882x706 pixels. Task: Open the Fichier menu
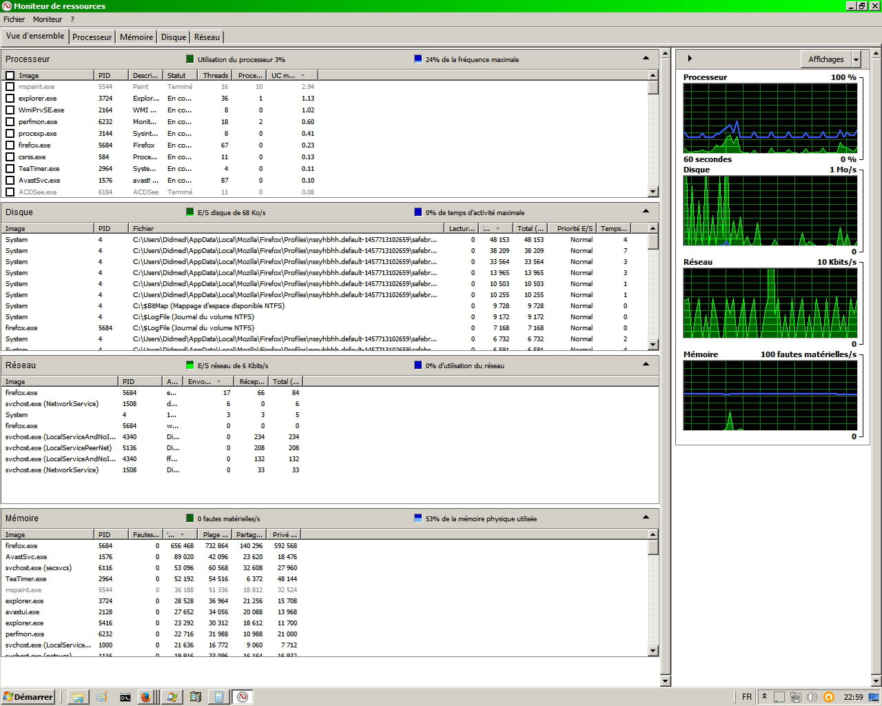(x=14, y=19)
